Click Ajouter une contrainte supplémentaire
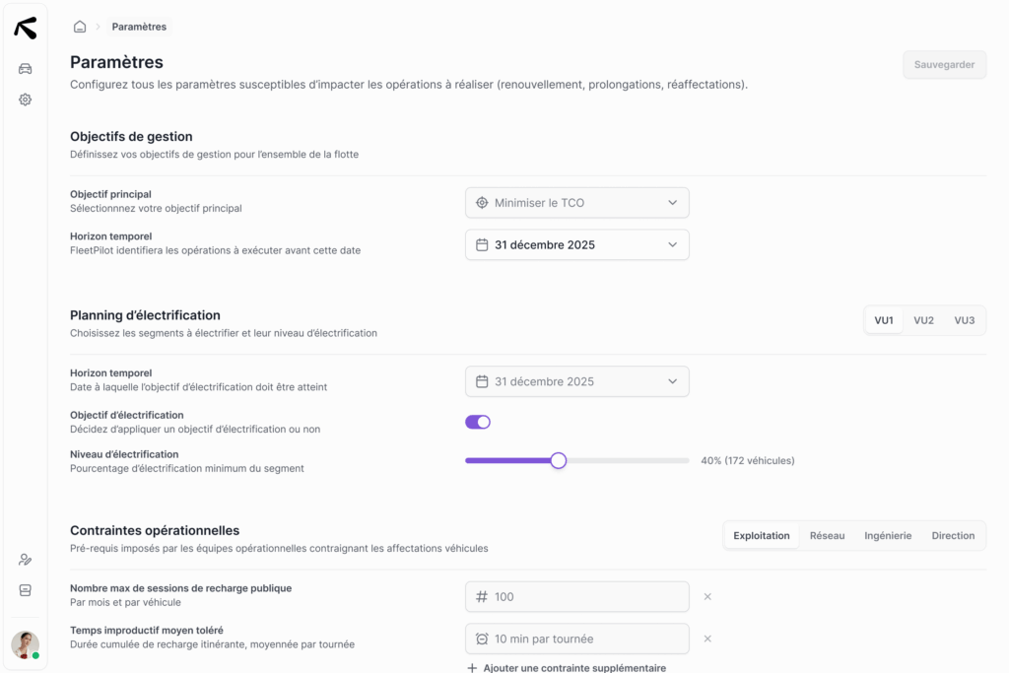 [567, 667]
